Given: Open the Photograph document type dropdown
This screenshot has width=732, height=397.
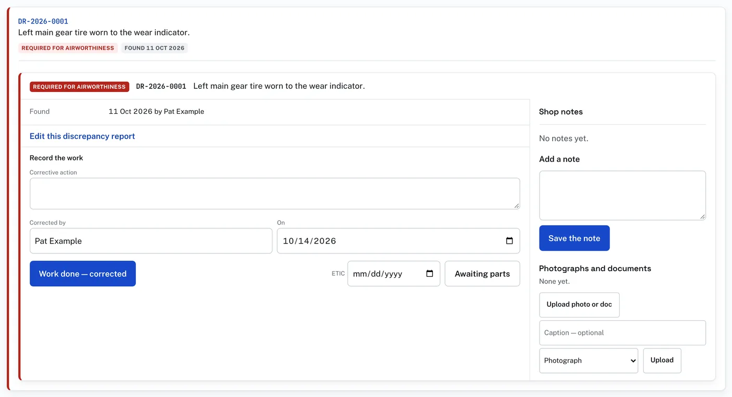Looking at the screenshot, I should click(588, 360).
